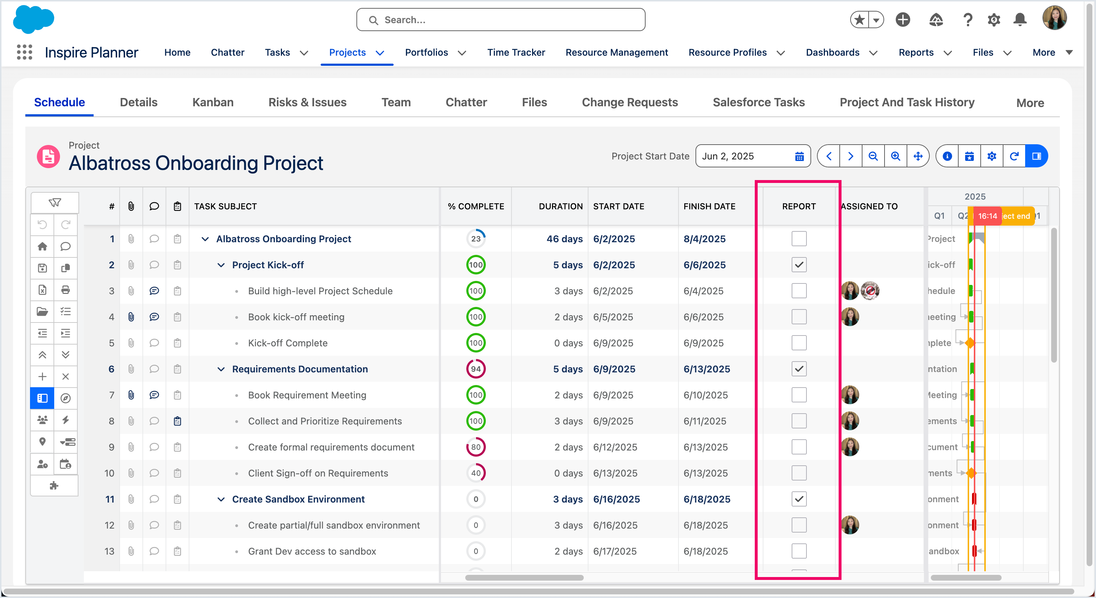Open the Team tab
Viewport: 1096px width, 598px height.
coord(396,103)
